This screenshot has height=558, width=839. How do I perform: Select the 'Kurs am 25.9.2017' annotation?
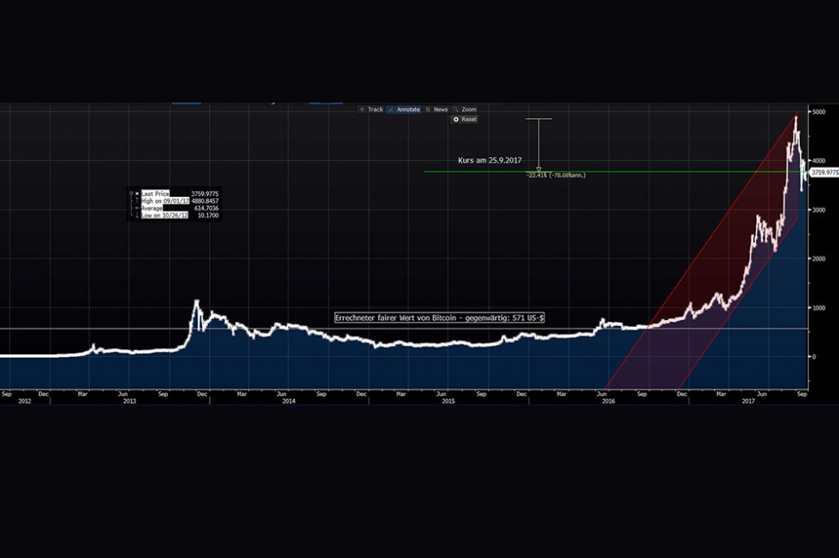pos(490,160)
